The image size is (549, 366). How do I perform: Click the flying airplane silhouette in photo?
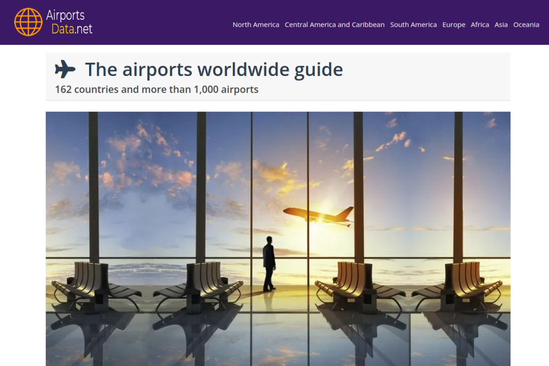tap(319, 215)
